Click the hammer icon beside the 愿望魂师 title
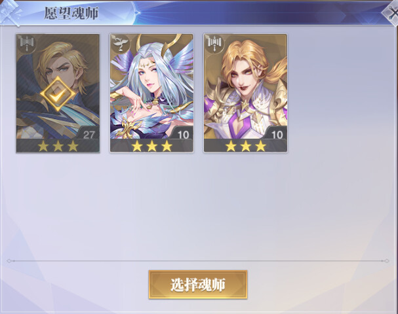Image resolution: width=398 pixels, height=314 pixels. [x=10, y=12]
